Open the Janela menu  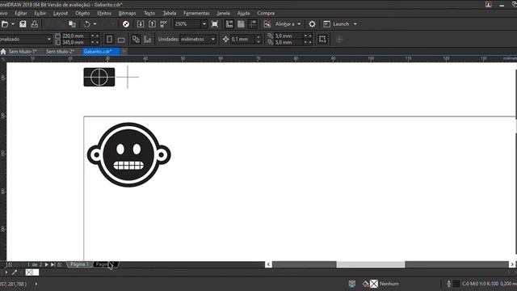[223, 13]
